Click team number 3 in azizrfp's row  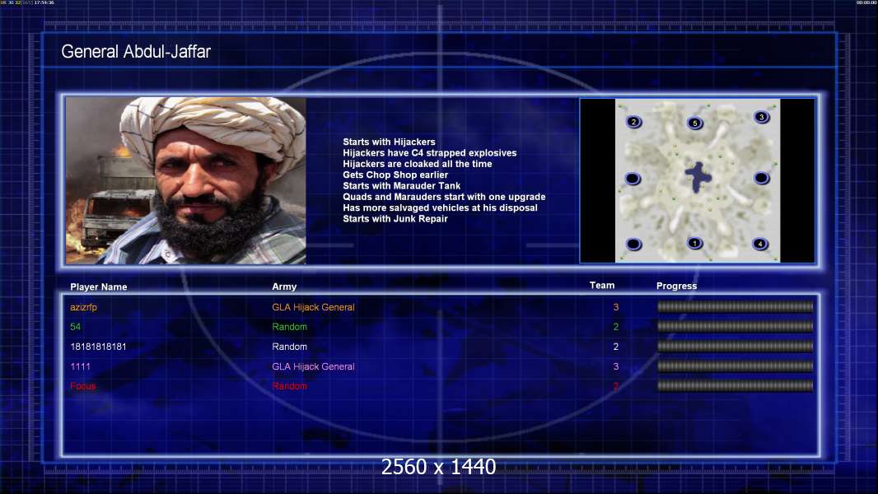616,307
